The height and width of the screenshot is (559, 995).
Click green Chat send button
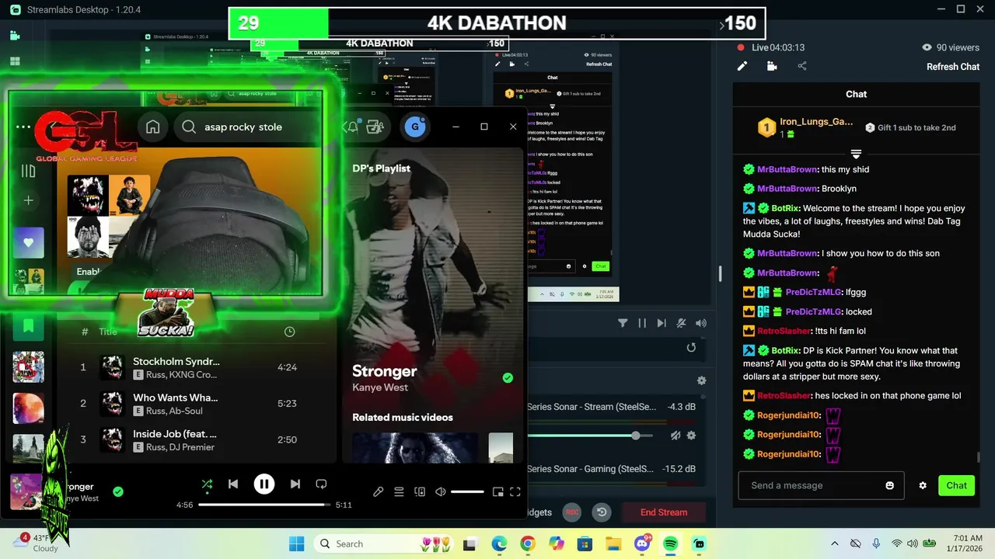pos(956,485)
